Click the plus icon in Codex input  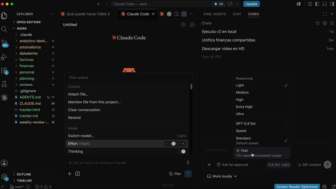coord(209,165)
